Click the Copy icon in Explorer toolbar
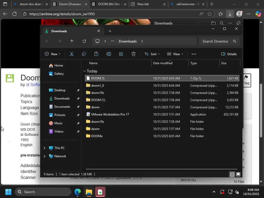The image size is (264, 198). pyautogui.click(x=84, y=54)
